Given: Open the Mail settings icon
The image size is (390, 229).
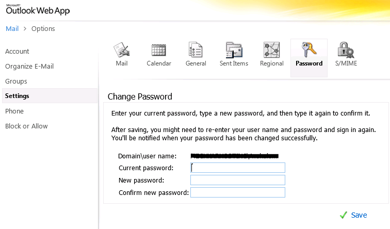Looking at the screenshot, I should [121, 50].
